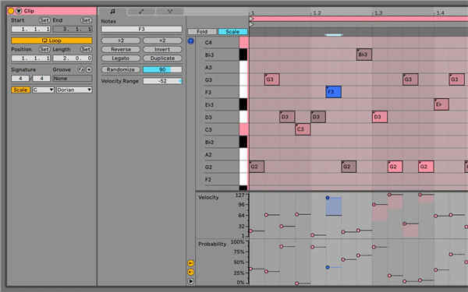Toggle the velocity lane show button
The height and width of the screenshot is (292, 468).
pyautogui.click(x=190, y=263)
